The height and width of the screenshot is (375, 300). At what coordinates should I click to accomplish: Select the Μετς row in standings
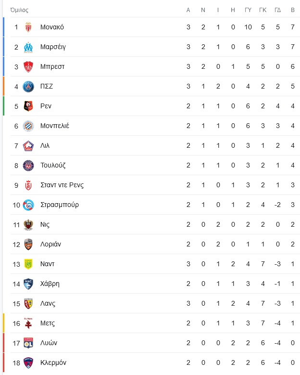coord(155,323)
